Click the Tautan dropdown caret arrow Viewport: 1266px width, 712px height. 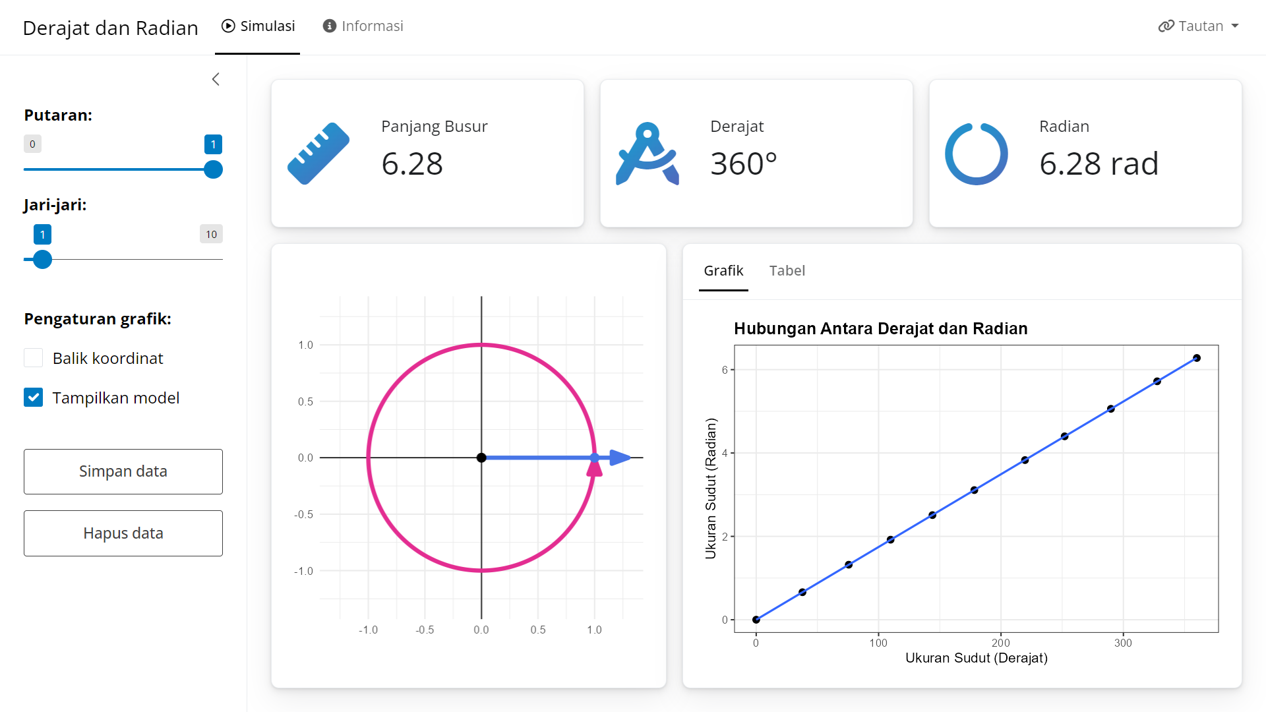click(x=1235, y=26)
